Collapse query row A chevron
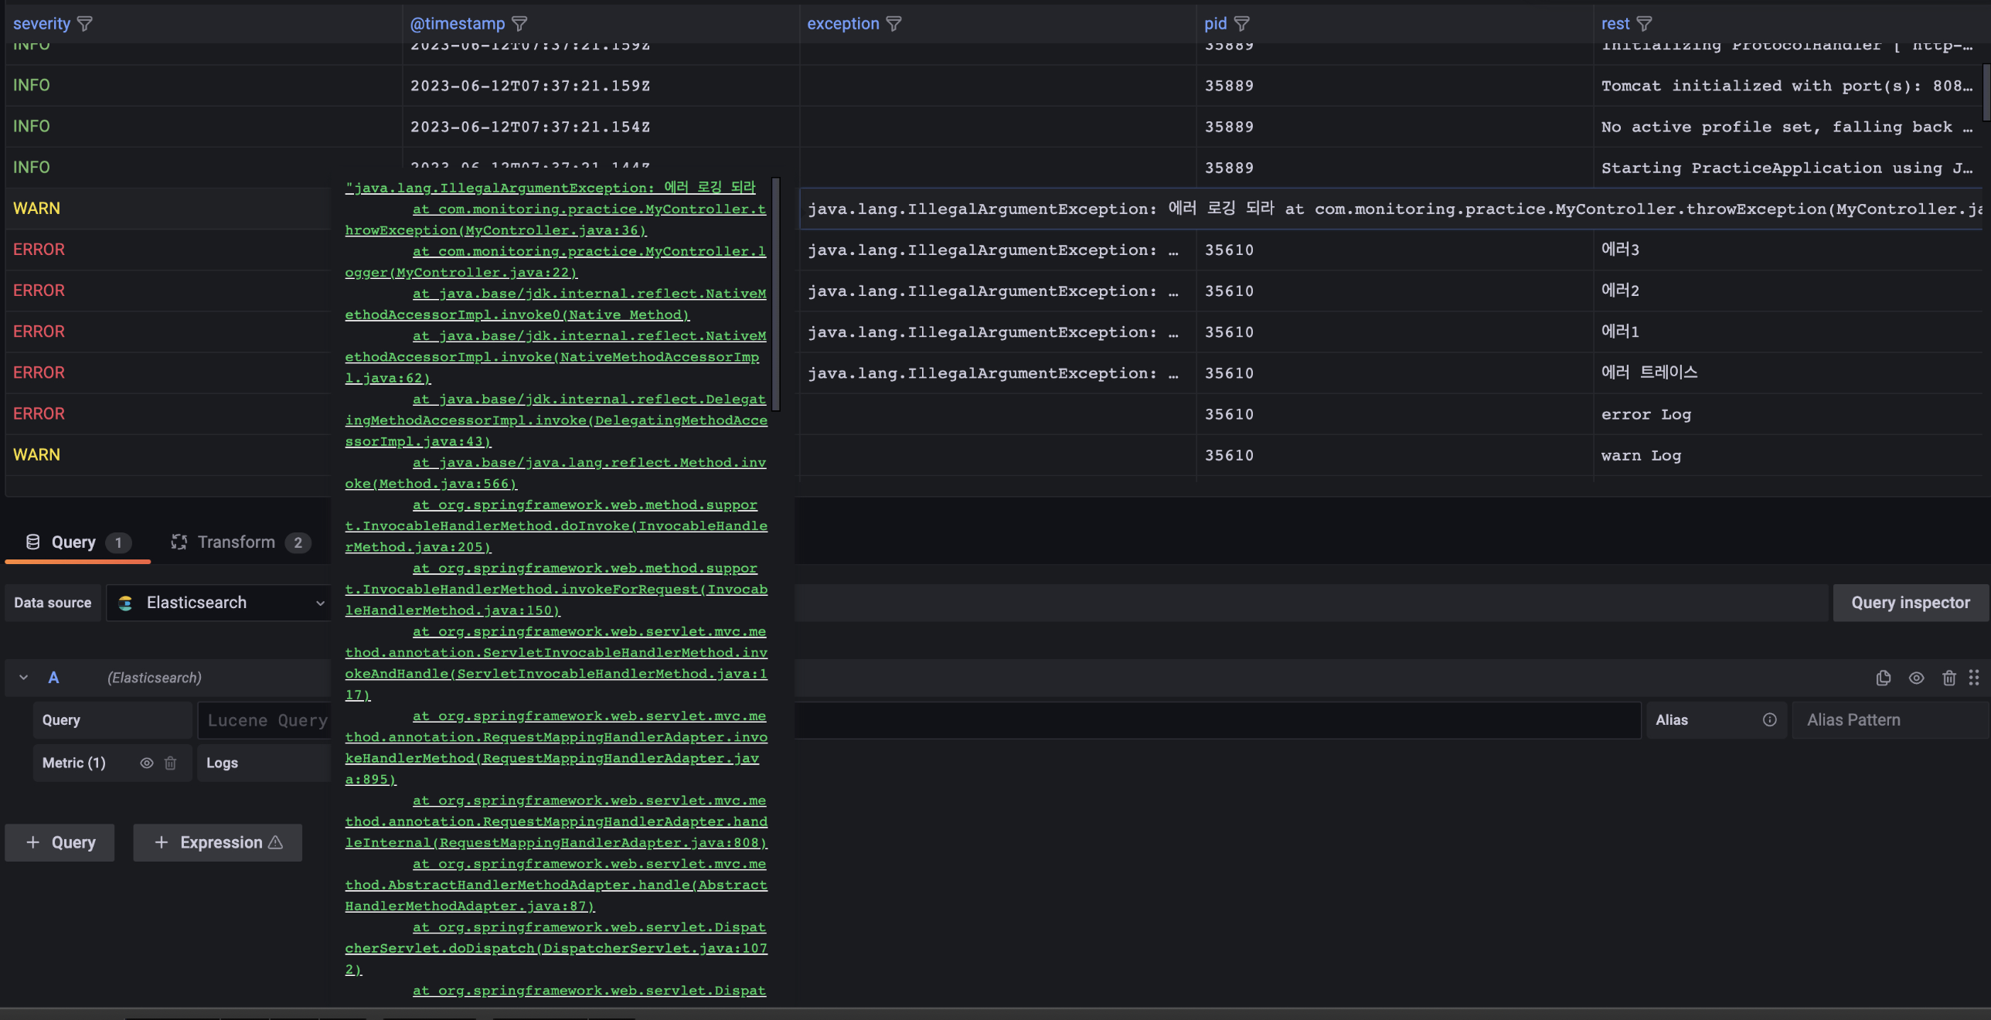Image resolution: width=1991 pixels, height=1020 pixels. coord(24,678)
